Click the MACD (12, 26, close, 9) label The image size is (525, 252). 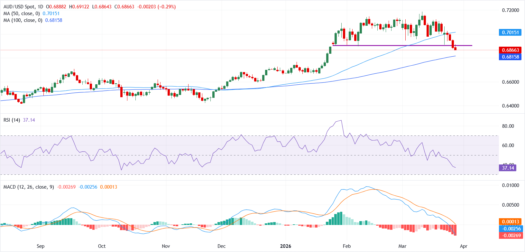tap(29, 187)
